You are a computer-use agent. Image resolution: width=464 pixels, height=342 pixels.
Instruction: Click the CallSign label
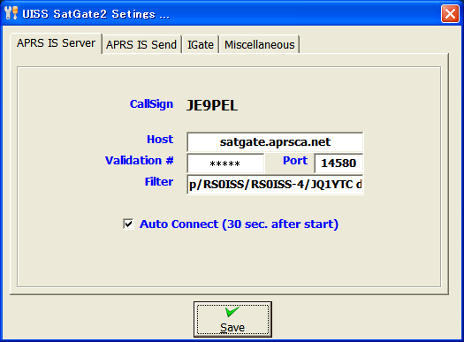pyautogui.click(x=151, y=104)
